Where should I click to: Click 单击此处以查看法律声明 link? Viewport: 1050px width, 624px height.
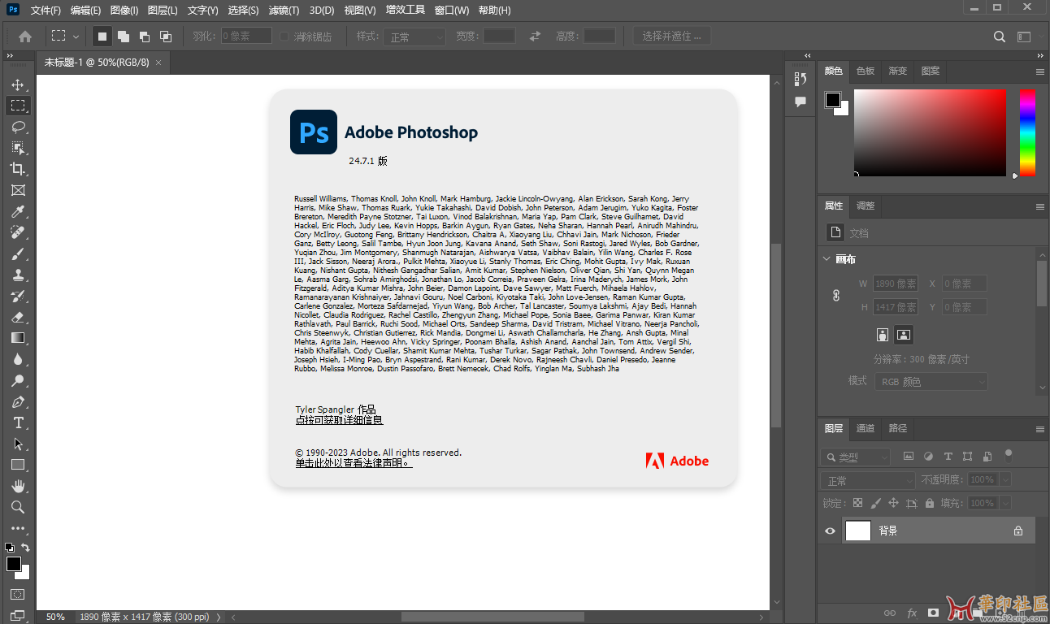pyautogui.click(x=354, y=463)
